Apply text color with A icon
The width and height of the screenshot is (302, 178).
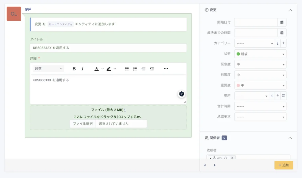[96, 69]
